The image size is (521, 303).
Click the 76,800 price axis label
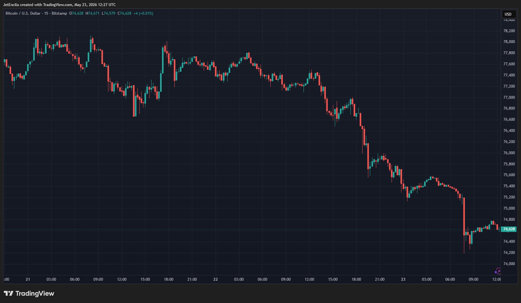(509, 108)
